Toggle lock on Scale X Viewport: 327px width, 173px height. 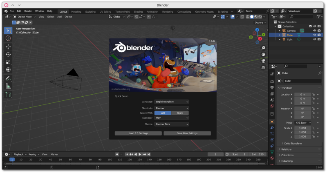(314, 128)
